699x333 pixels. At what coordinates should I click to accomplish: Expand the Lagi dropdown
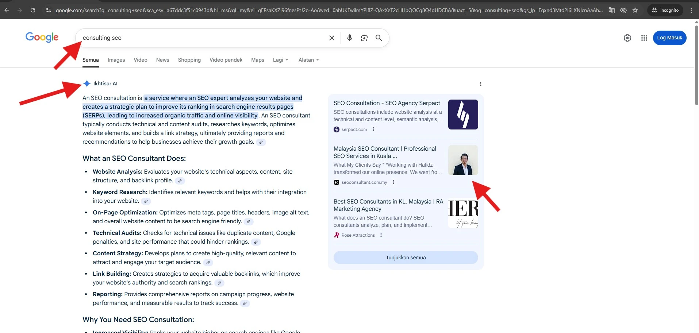tap(280, 60)
